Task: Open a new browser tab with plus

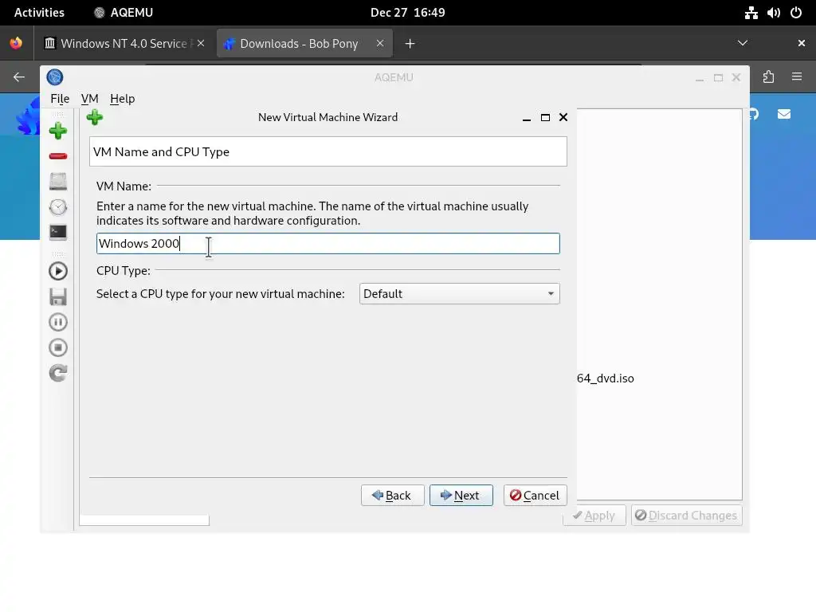Action: click(x=410, y=44)
